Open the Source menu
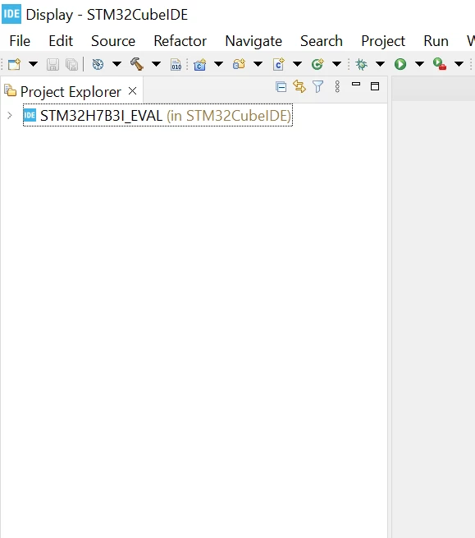This screenshot has height=538, width=475. (113, 41)
